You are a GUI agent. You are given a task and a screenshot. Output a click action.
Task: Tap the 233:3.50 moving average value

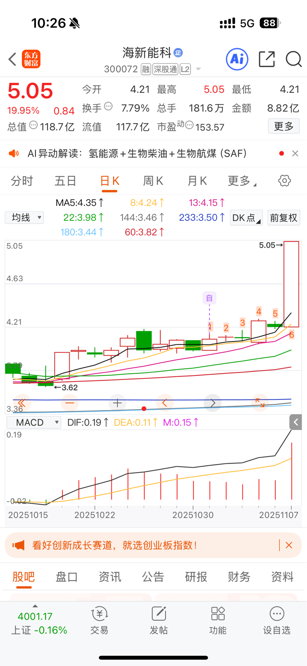(202, 218)
